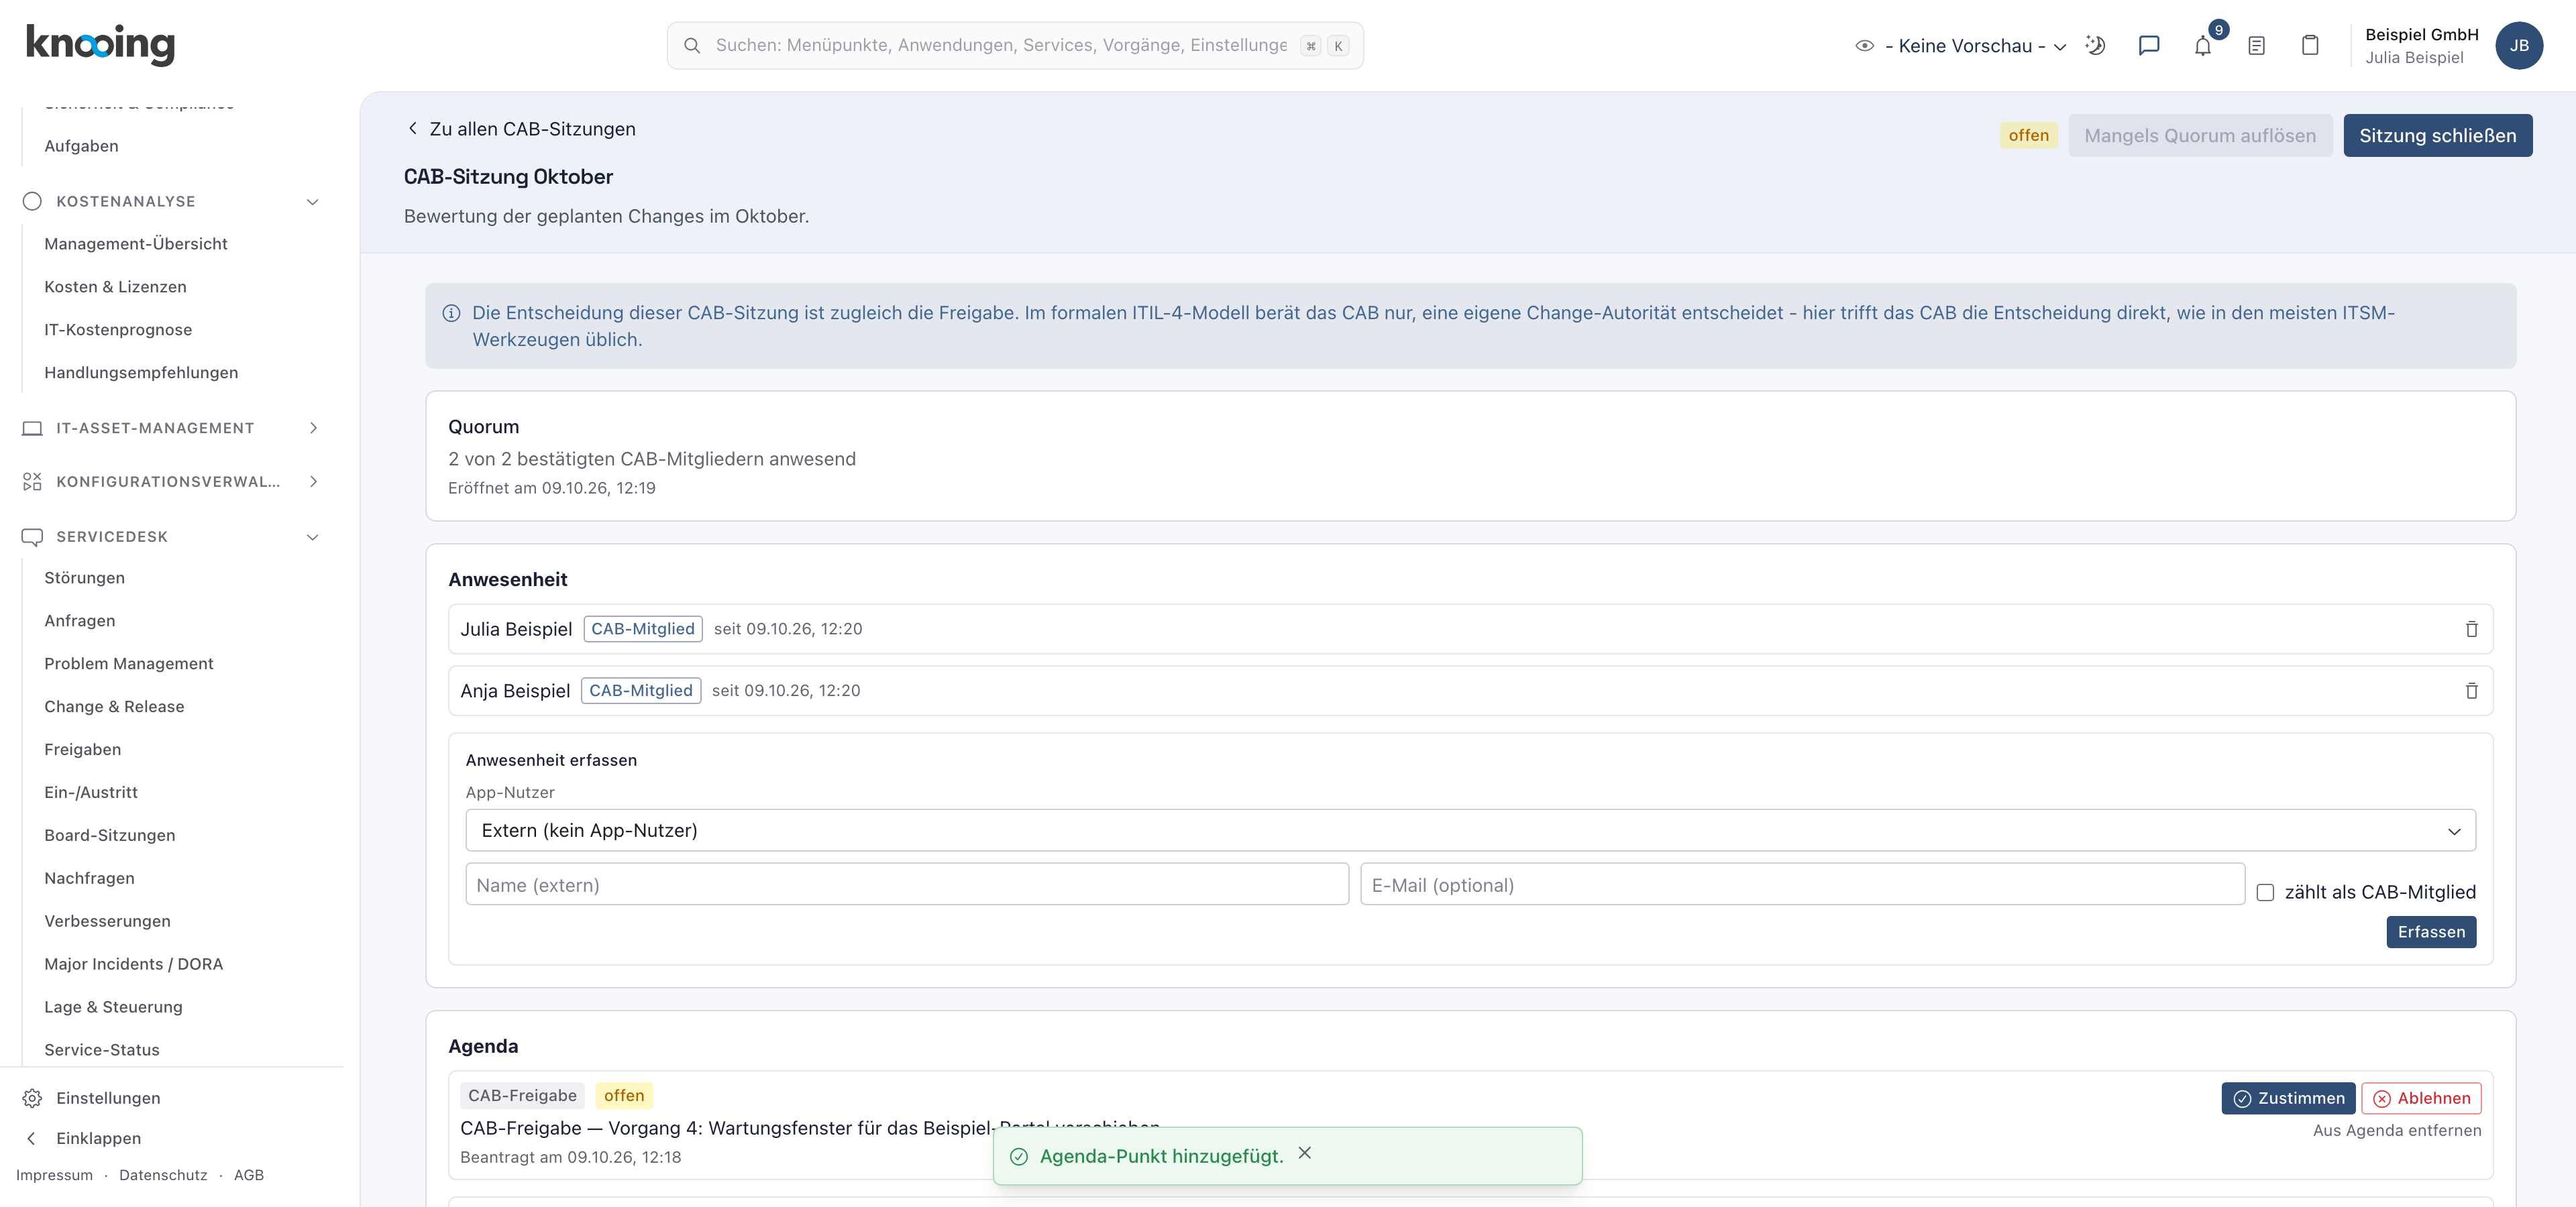This screenshot has width=2576, height=1207.
Task: Click the info icon in the blue notice
Action: (451, 314)
